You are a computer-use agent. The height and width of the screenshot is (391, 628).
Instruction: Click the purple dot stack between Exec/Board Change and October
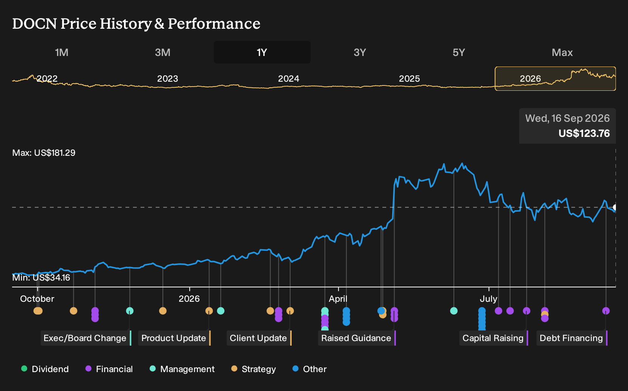(95, 315)
